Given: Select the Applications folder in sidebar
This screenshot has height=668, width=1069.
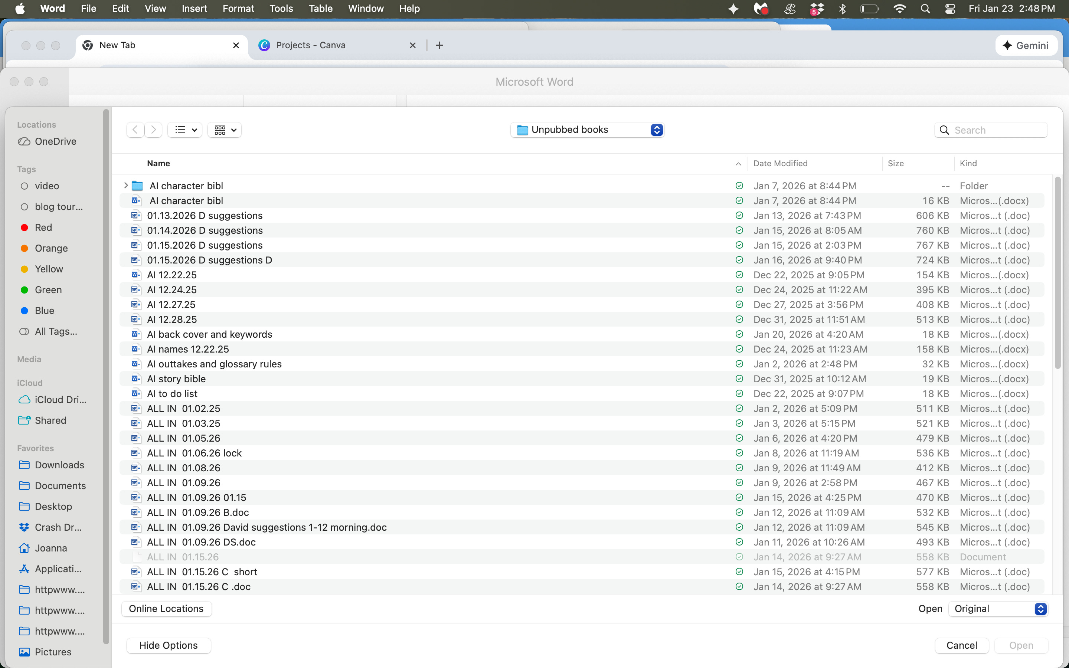Looking at the screenshot, I should (x=58, y=569).
